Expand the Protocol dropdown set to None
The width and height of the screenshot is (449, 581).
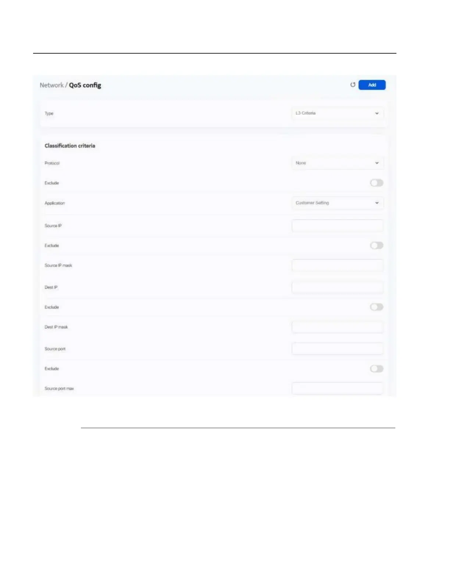pyautogui.click(x=338, y=163)
